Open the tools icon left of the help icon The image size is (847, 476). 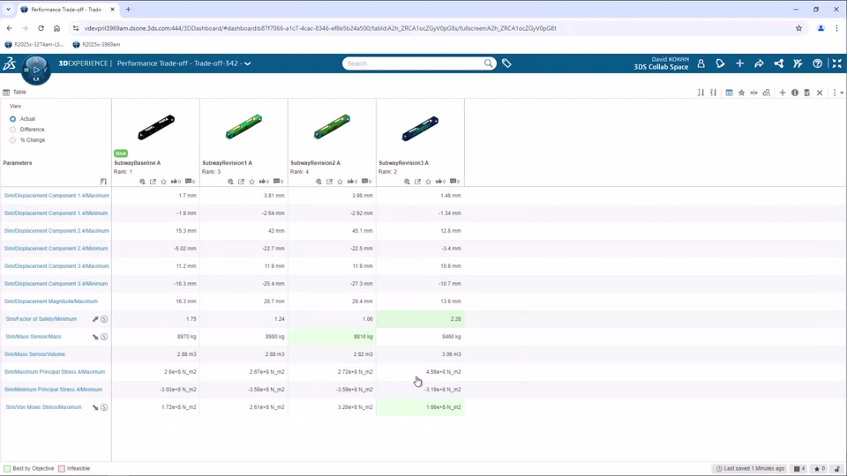798,63
